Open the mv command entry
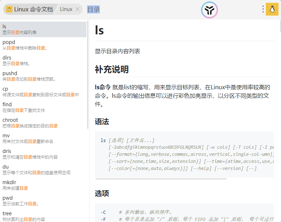 (43, 138)
